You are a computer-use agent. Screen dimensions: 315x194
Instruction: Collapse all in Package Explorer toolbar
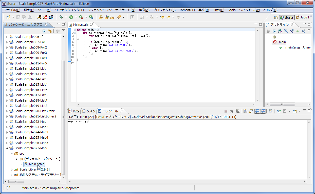point(44,31)
